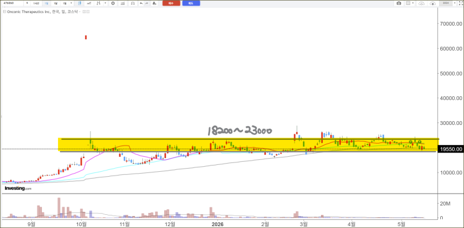
Task: Select the candlestick chart style icon
Action: coord(79,3)
